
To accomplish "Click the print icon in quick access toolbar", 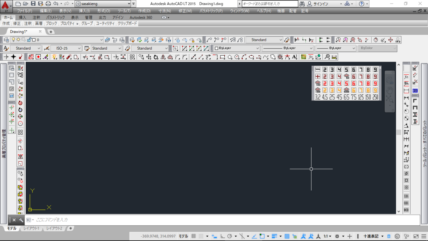I will pyautogui.click(x=48, y=4).
